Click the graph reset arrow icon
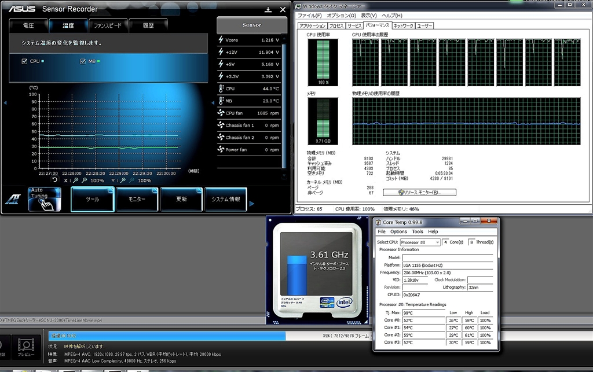Image resolution: width=593 pixels, height=372 pixels. (55, 180)
